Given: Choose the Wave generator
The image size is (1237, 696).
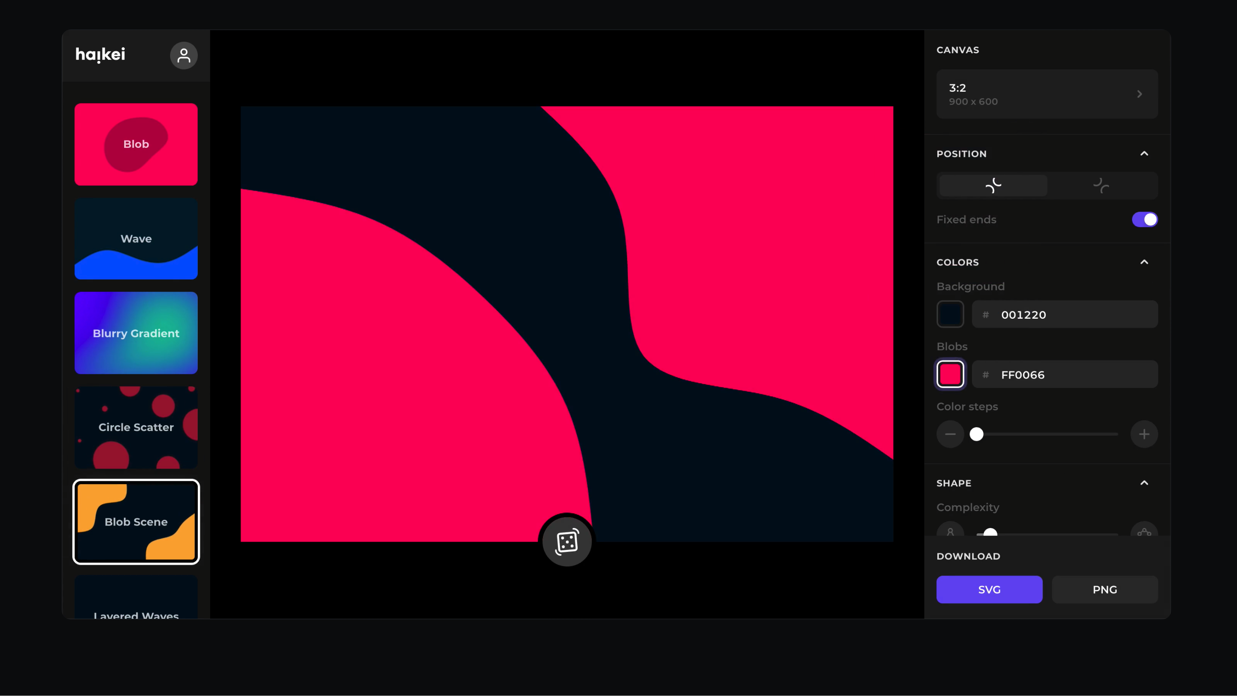Looking at the screenshot, I should pyautogui.click(x=136, y=239).
